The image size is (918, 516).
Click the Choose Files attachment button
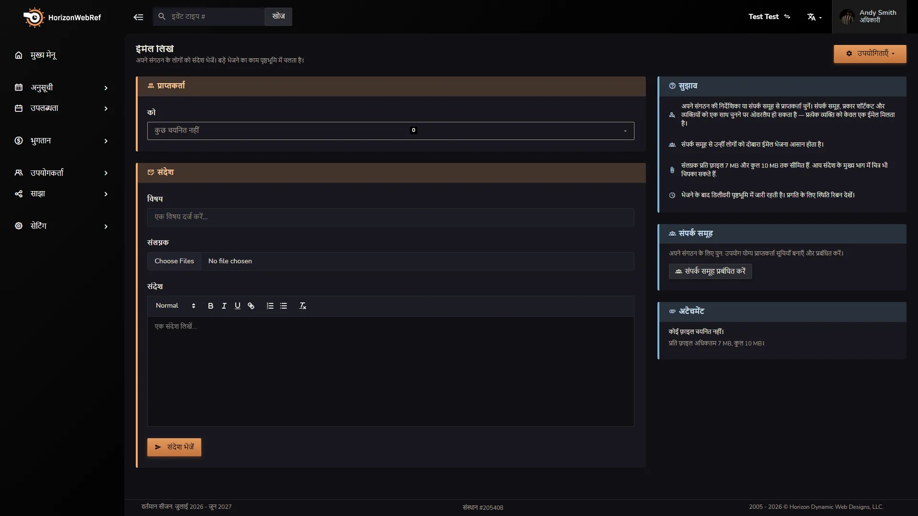tap(174, 261)
